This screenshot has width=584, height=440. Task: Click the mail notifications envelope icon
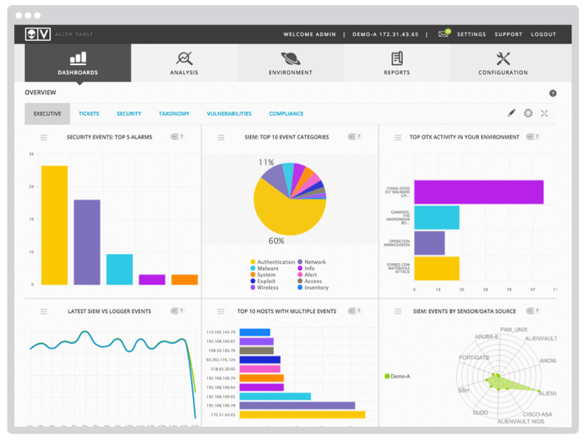click(444, 34)
